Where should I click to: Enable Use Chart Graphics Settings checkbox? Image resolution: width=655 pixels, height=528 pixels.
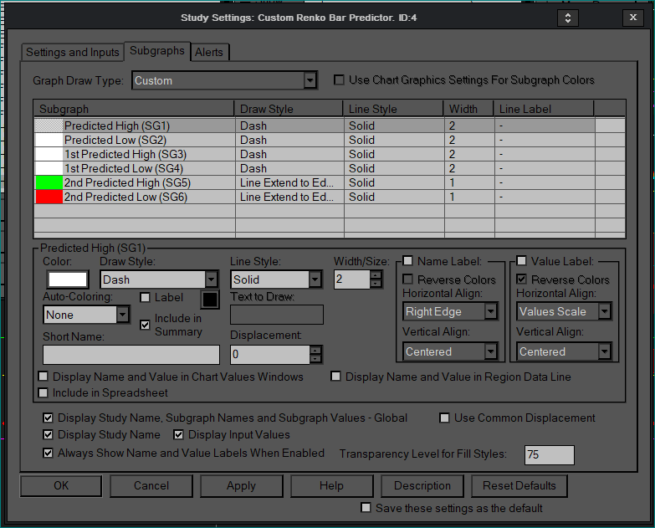[340, 80]
